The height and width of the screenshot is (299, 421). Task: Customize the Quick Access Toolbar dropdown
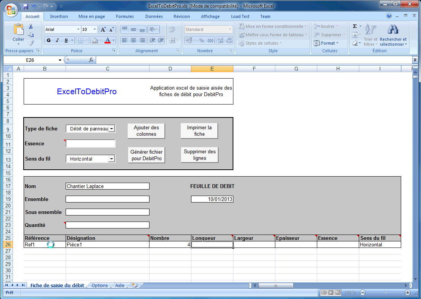[x=61, y=6]
